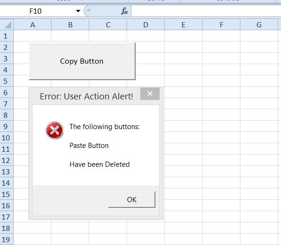281x245 pixels.
Task: Select column F header
Action: [221, 24]
